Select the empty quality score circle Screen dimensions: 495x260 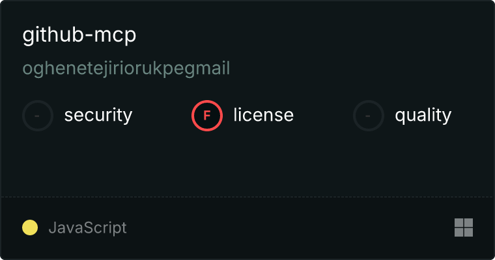pos(369,116)
